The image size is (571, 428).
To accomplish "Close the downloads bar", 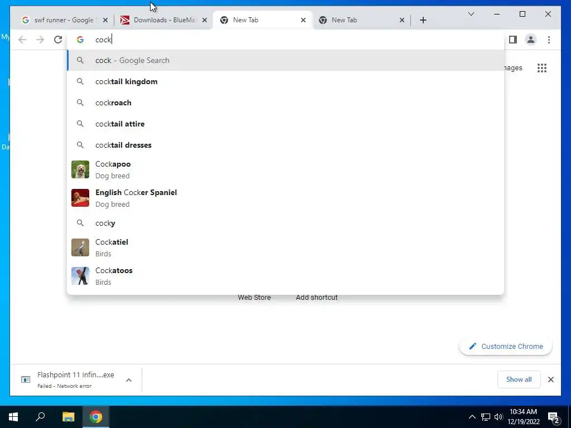I will click(x=550, y=380).
